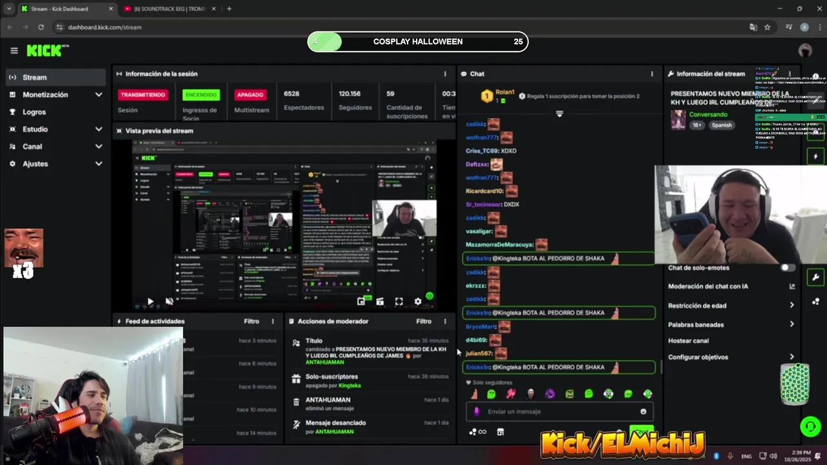
Task: Unmute the stream preview audio
Action: click(x=169, y=301)
